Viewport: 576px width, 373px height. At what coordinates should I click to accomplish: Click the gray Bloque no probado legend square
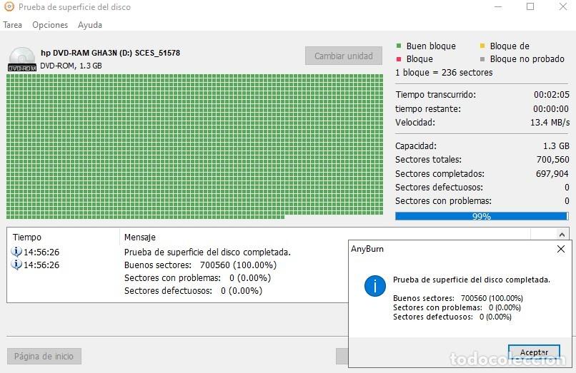[x=482, y=59]
